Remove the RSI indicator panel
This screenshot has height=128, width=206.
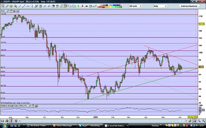(x=36, y=106)
